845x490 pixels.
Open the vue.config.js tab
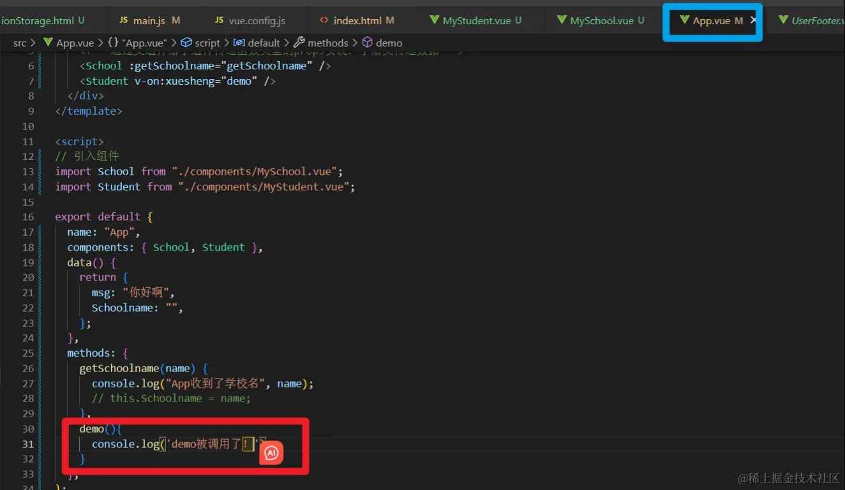coord(250,20)
